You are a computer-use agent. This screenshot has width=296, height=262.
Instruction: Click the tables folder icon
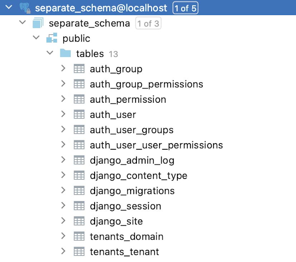[x=66, y=53]
